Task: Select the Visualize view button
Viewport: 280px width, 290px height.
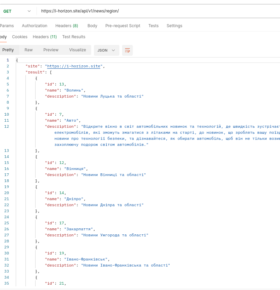Action: (x=77, y=50)
